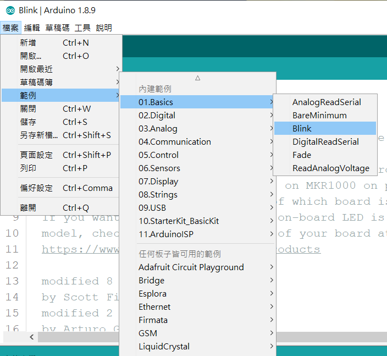Choose 另存新檔... from the file menu
The height and width of the screenshot is (356, 387).
[x=60, y=135]
